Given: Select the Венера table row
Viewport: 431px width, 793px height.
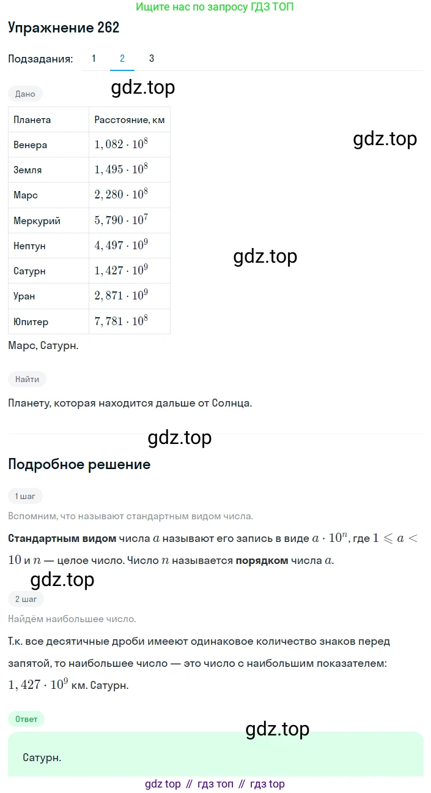Looking at the screenshot, I should [89, 145].
